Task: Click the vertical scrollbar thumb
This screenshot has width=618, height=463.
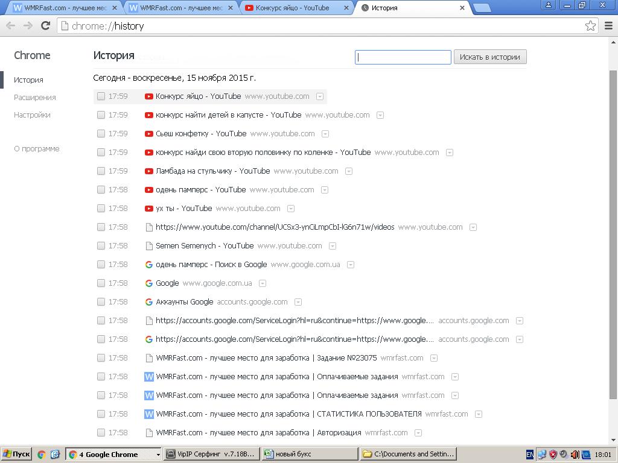Action: click(x=613, y=235)
